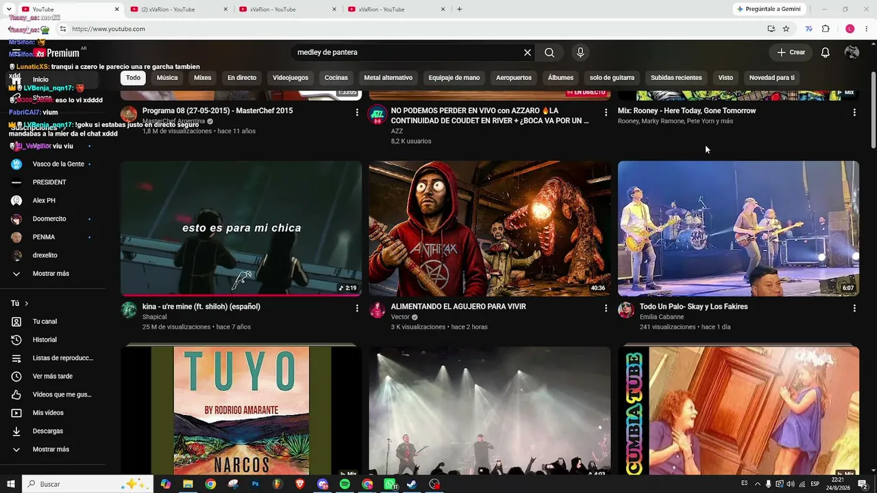Image resolution: width=877 pixels, height=493 pixels.
Task: Open the Windows Start menu
Action: tap(10, 484)
